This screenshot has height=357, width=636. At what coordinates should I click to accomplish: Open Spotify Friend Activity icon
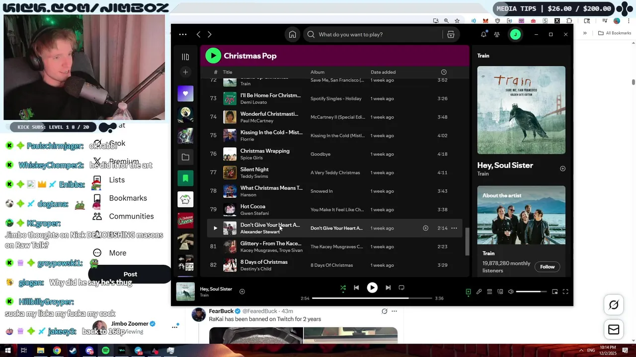[x=497, y=34]
